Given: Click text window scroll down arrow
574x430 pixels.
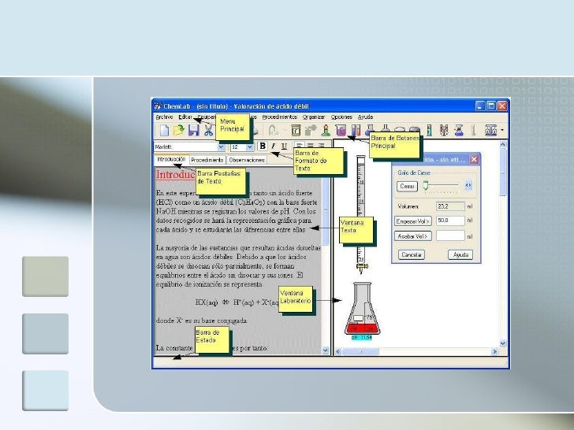Looking at the screenshot, I should tap(326, 350).
